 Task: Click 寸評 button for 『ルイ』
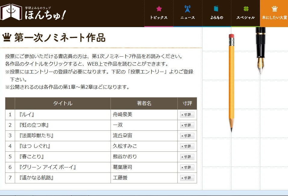187,115
